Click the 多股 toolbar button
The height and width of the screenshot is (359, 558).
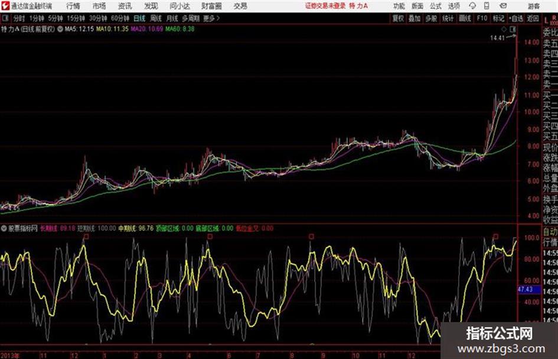click(431, 18)
